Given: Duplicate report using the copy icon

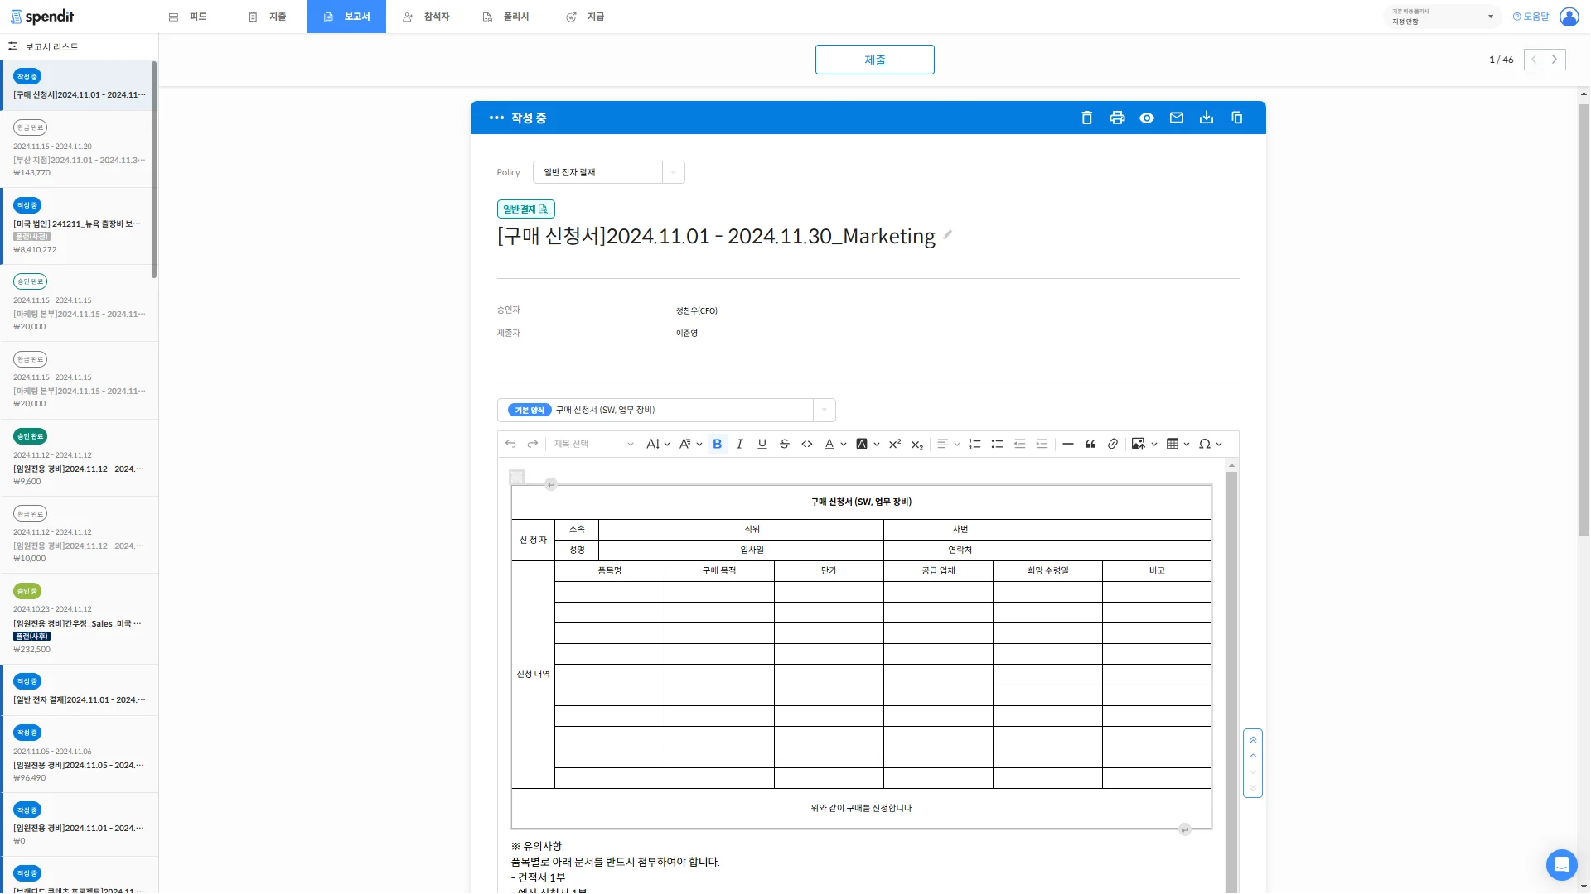Looking at the screenshot, I should tap(1237, 118).
